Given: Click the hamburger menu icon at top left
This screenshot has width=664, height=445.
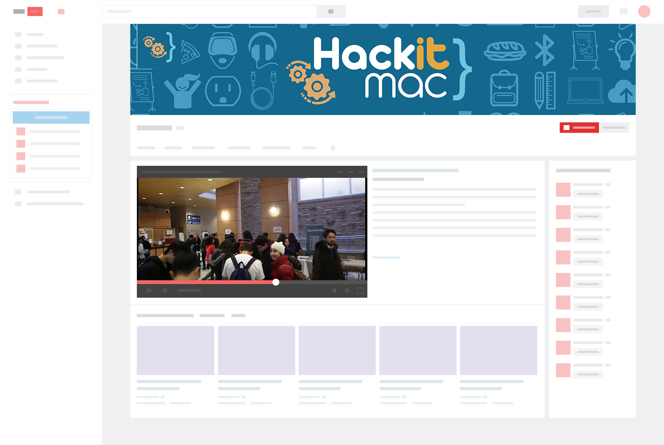Looking at the screenshot, I should click(x=19, y=12).
